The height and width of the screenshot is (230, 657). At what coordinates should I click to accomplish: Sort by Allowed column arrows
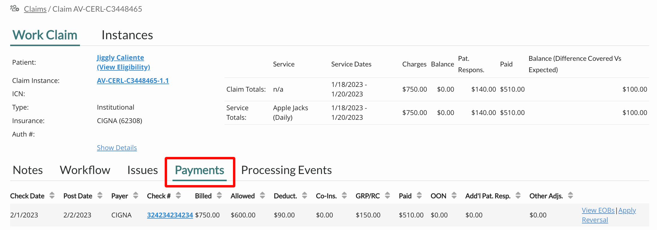click(262, 196)
